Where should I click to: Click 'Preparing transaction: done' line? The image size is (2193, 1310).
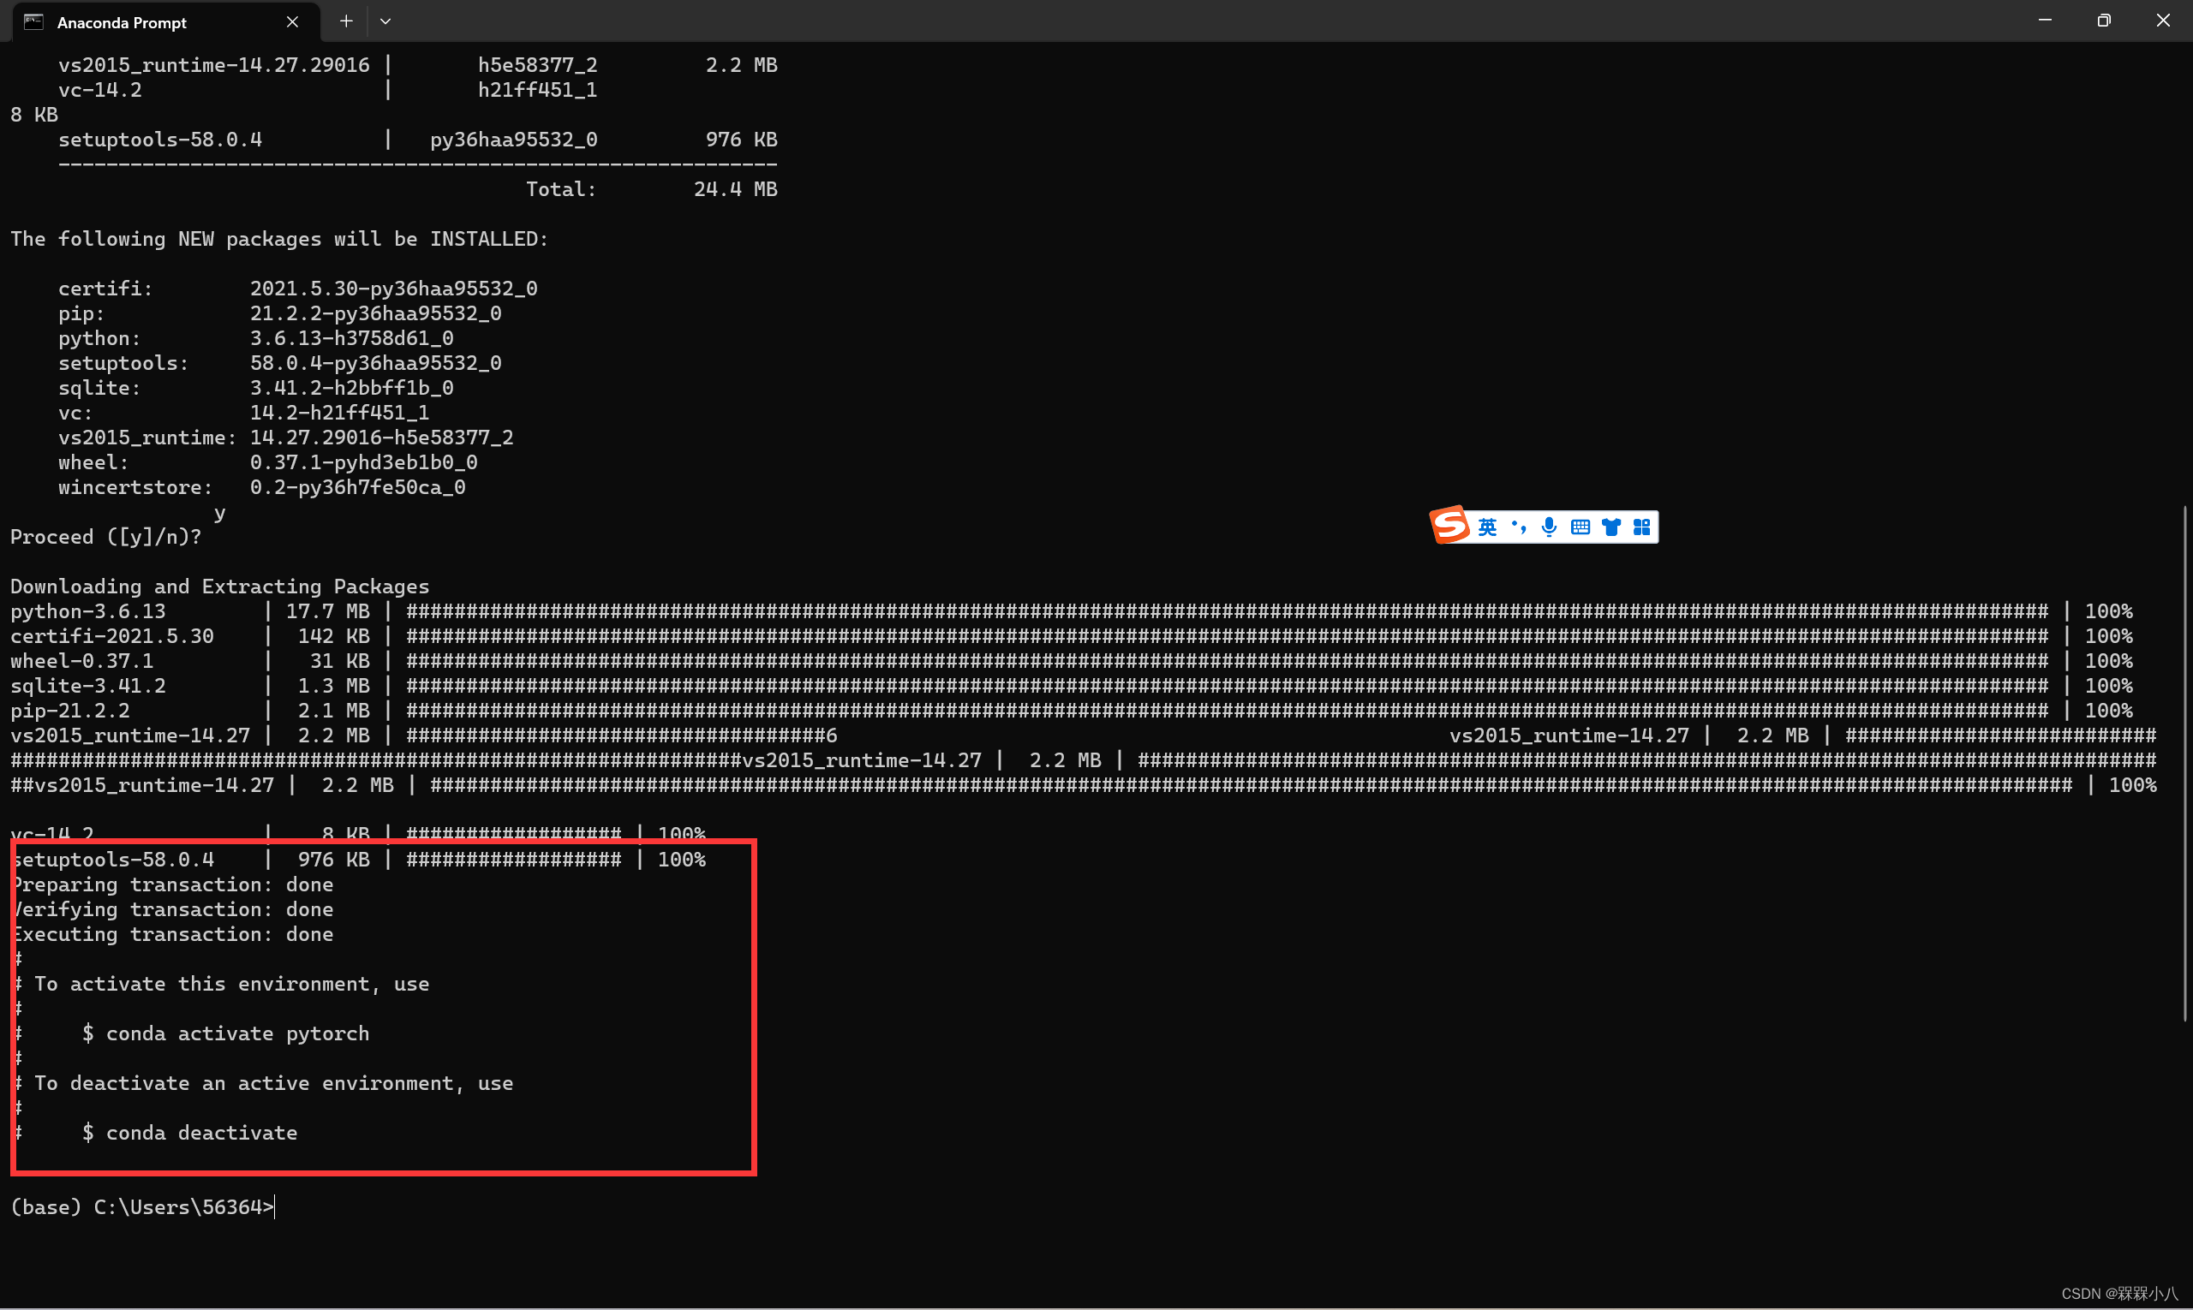[173, 884]
